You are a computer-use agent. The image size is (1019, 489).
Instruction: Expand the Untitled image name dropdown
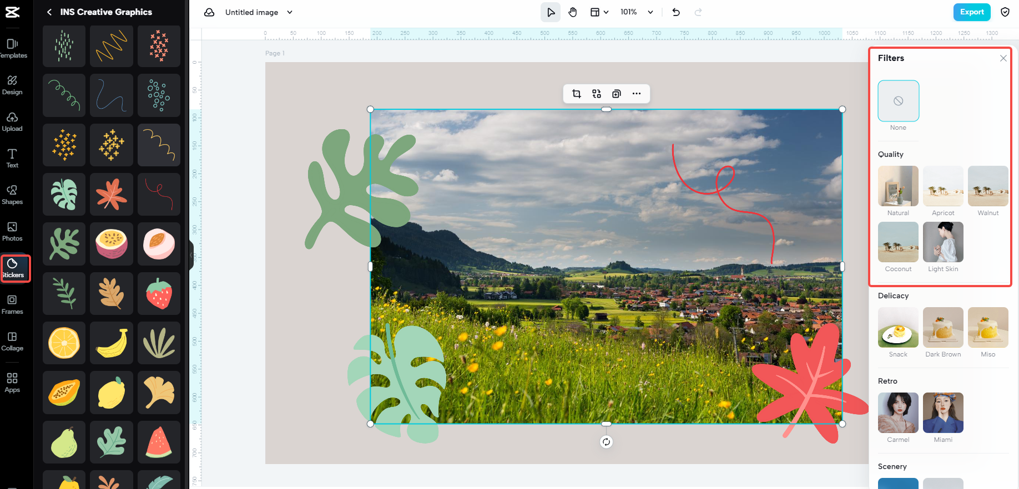tap(290, 12)
